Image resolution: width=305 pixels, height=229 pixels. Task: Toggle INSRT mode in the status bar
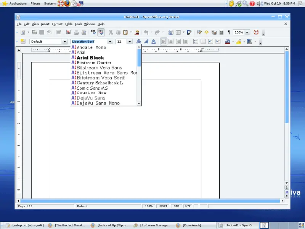click(x=163, y=206)
